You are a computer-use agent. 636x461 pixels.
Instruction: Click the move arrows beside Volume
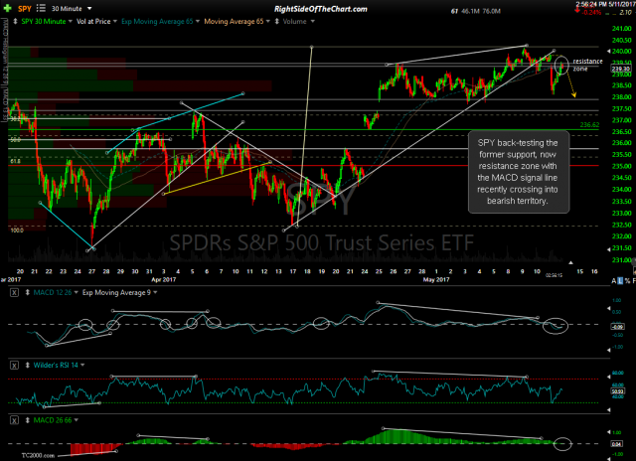[277, 21]
